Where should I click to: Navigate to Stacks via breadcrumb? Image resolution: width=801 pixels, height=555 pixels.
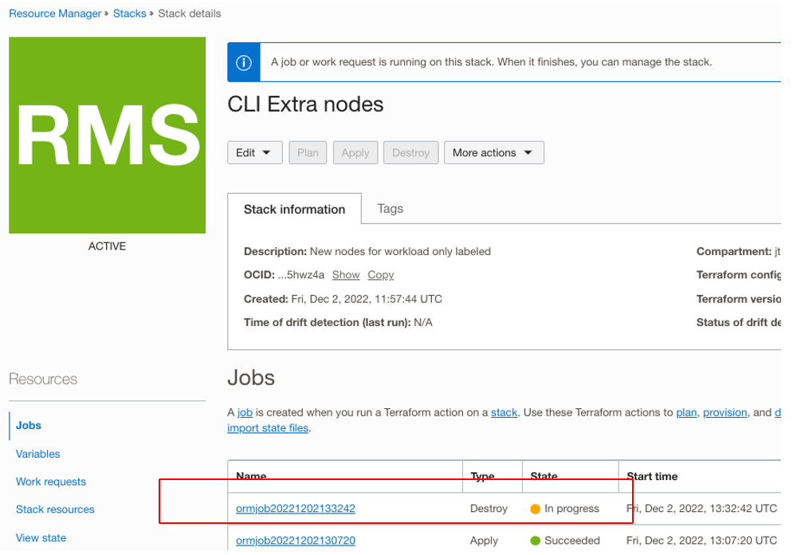(129, 13)
